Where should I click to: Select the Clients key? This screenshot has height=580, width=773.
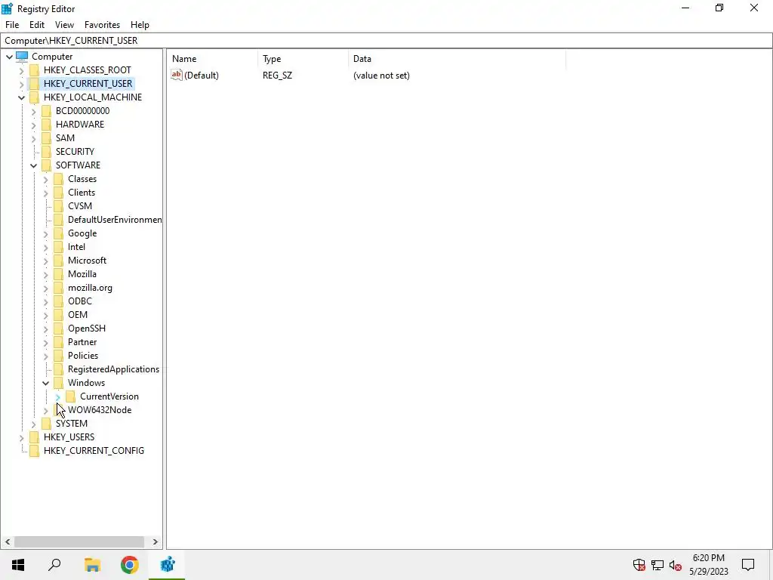(x=82, y=193)
